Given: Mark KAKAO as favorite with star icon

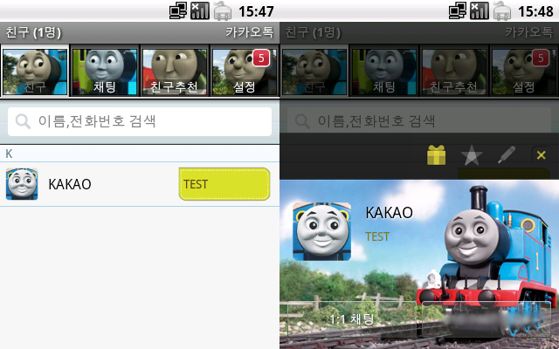Looking at the screenshot, I should point(472,155).
